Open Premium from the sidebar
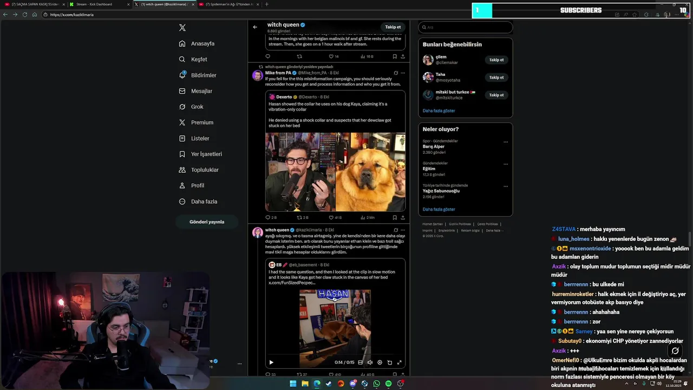693x390 pixels. click(196, 122)
